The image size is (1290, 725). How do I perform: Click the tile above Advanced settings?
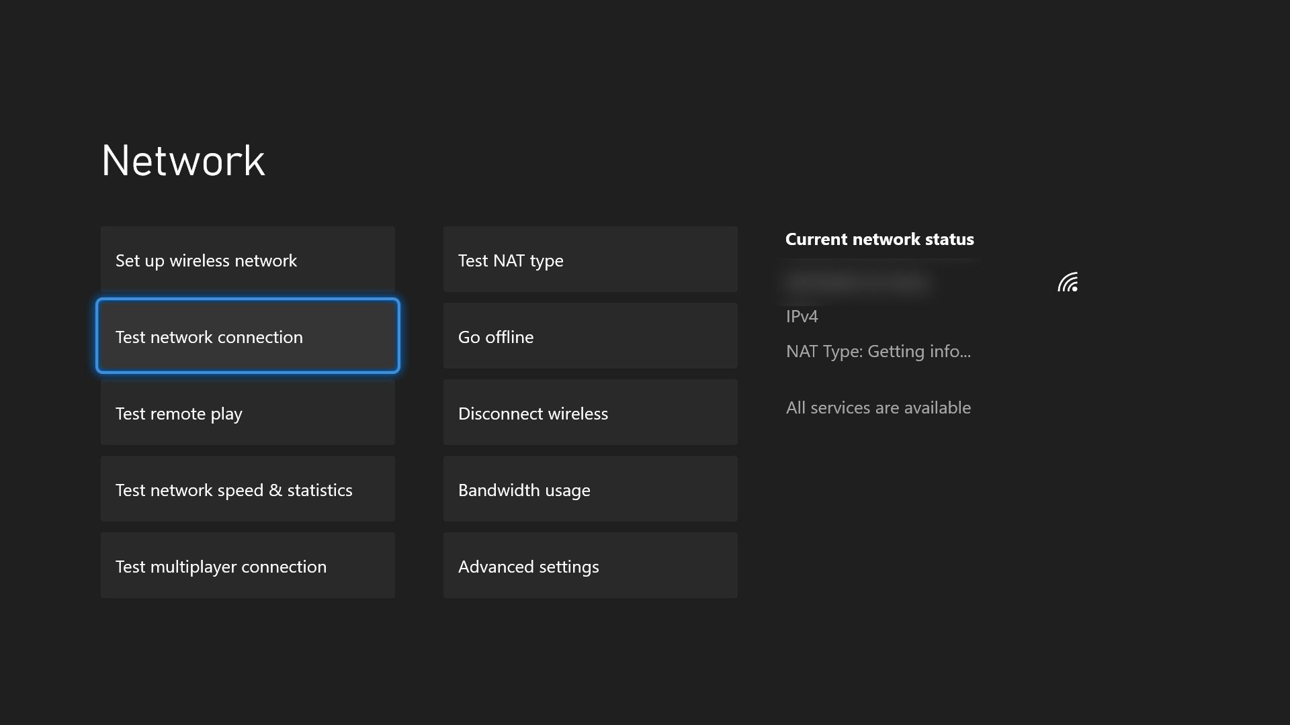click(x=589, y=489)
